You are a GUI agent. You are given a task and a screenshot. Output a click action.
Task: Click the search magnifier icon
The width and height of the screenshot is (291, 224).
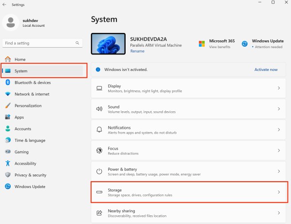(x=78, y=43)
